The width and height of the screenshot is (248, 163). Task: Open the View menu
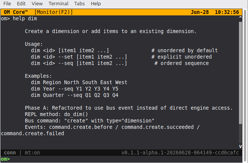click(37, 3)
